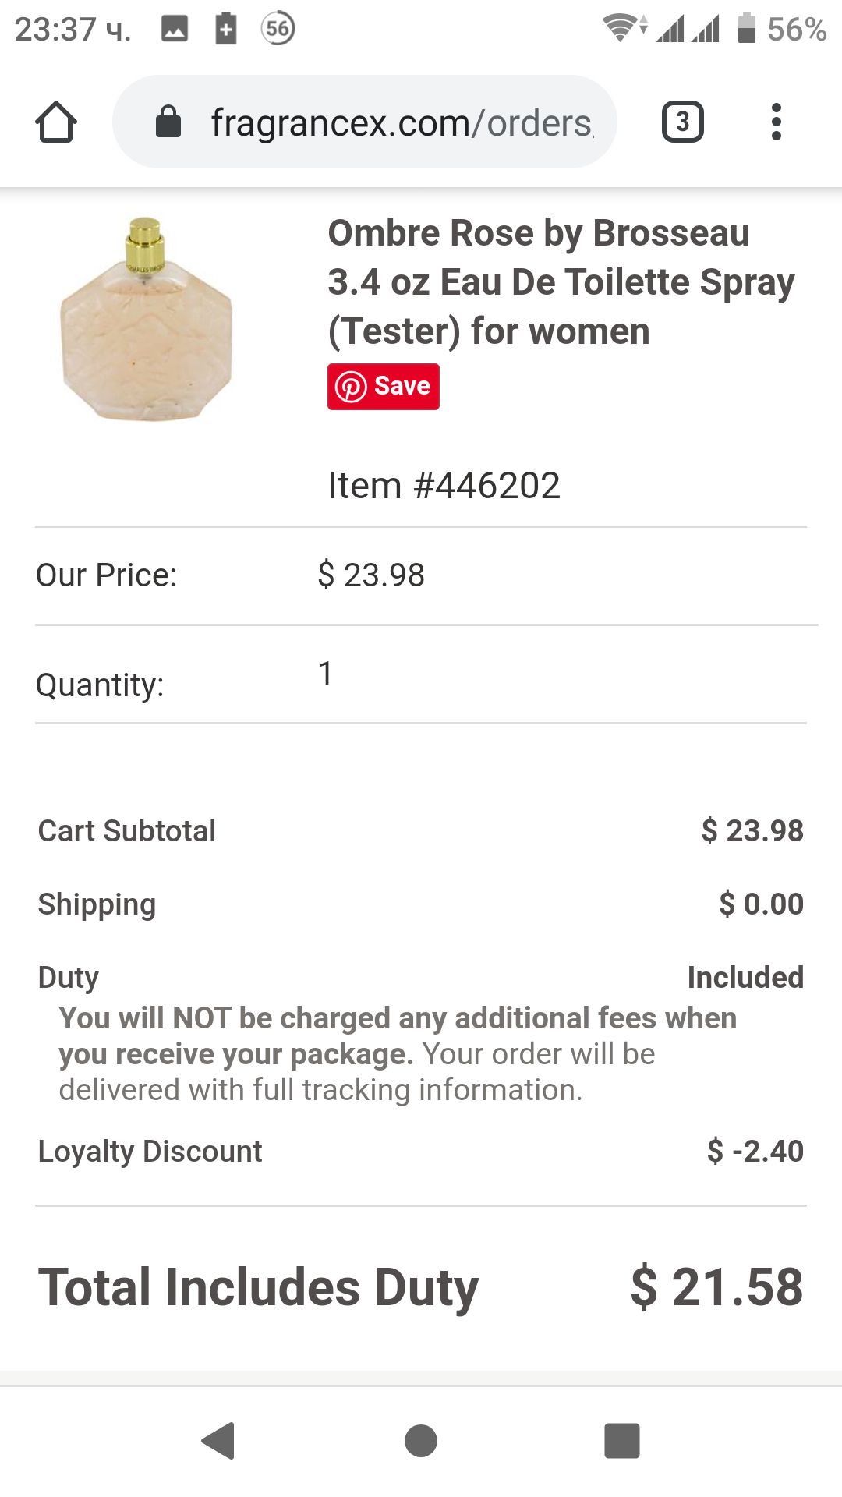The height and width of the screenshot is (1497, 842).
Task: Tap the browser home icon
Action: pos(56,122)
